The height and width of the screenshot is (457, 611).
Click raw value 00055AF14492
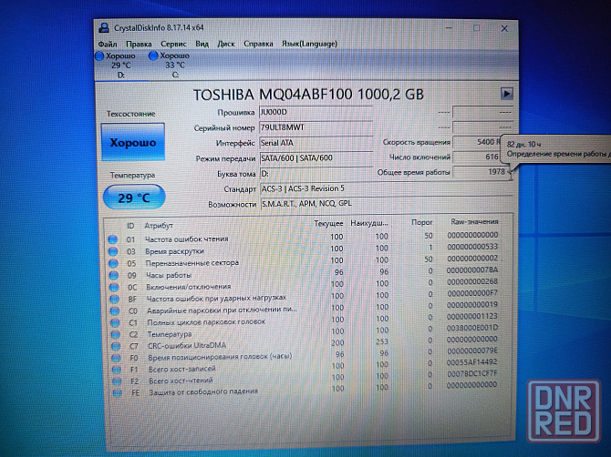tap(471, 362)
